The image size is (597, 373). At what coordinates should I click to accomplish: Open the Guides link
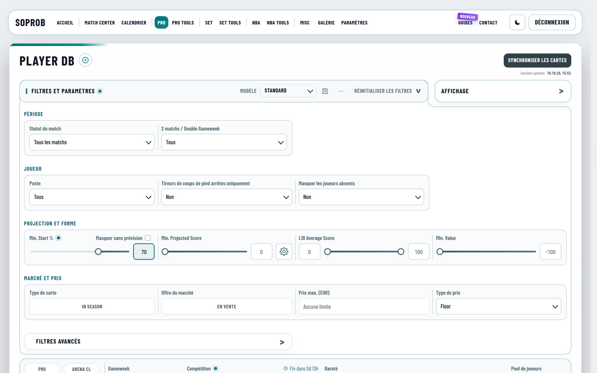[x=465, y=23]
